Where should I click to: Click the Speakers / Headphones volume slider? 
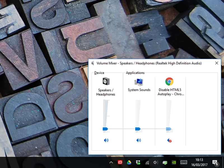pyautogui.click(x=106, y=129)
